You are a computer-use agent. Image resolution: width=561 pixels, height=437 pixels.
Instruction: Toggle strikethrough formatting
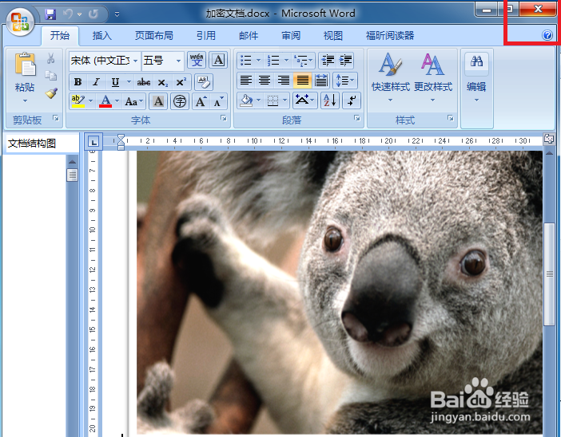pyautogui.click(x=144, y=82)
